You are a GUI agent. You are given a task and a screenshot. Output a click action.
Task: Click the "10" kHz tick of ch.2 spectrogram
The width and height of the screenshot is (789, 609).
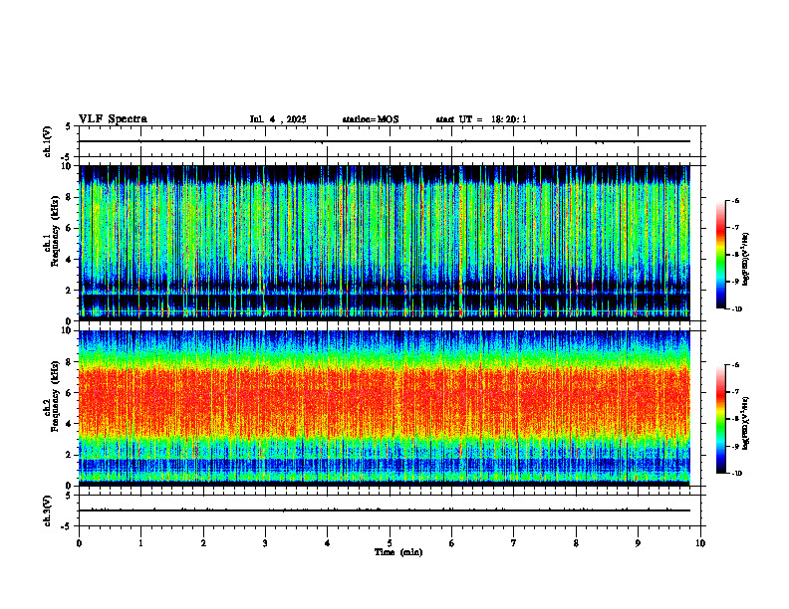point(67,330)
